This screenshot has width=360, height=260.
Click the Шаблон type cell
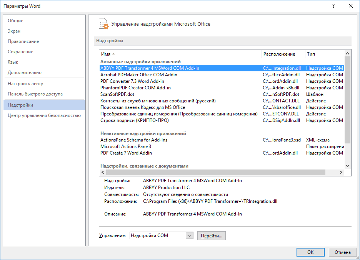[315, 94]
